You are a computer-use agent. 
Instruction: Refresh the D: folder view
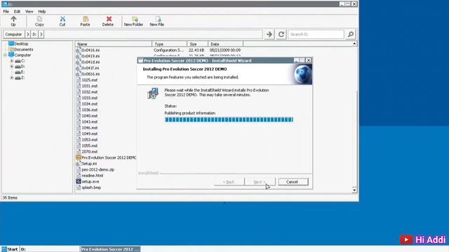click(281, 34)
